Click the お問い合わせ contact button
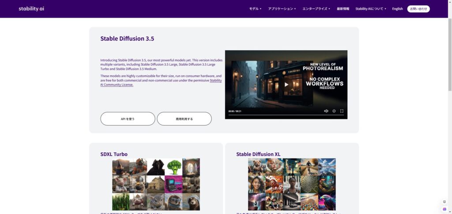This screenshot has height=214, width=452. click(x=418, y=9)
